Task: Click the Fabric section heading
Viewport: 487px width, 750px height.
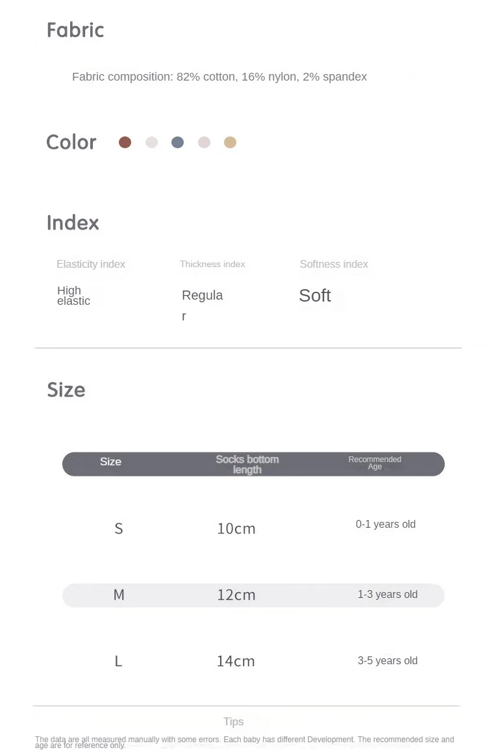Action: (75, 30)
